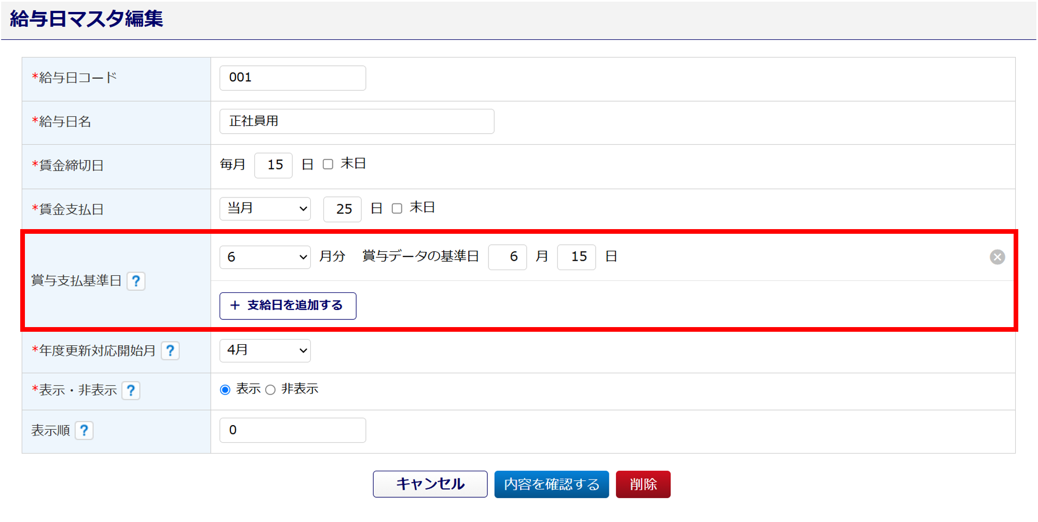Check 末日 for 賃金締切日
Viewport: 1038px width, 522px height.
tap(328, 164)
